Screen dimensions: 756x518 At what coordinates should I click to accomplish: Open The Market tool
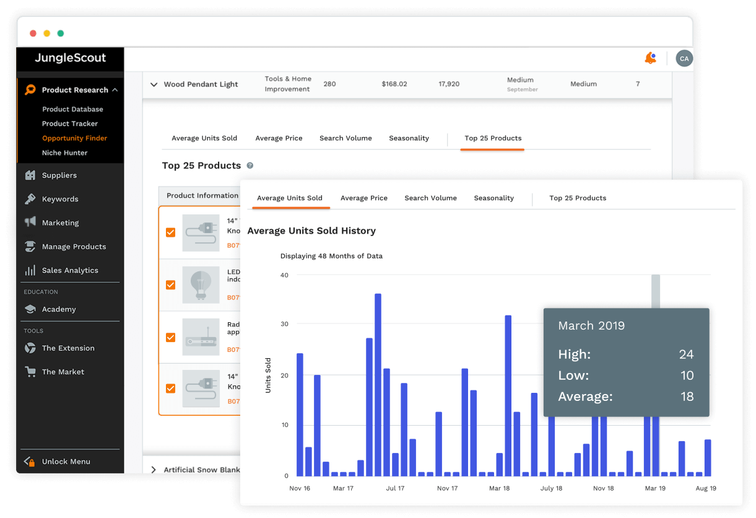[63, 371]
